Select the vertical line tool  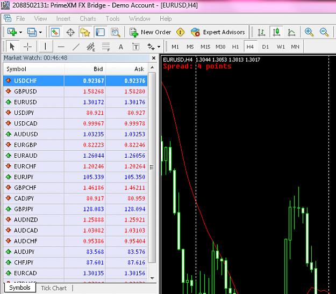pyautogui.click(x=45, y=46)
